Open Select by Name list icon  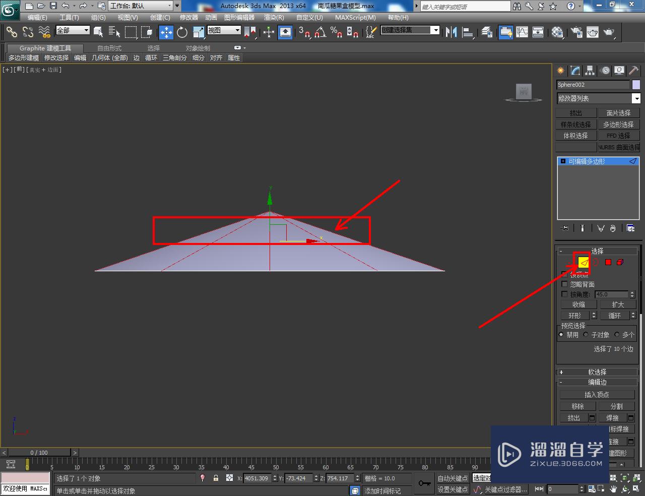[114, 32]
